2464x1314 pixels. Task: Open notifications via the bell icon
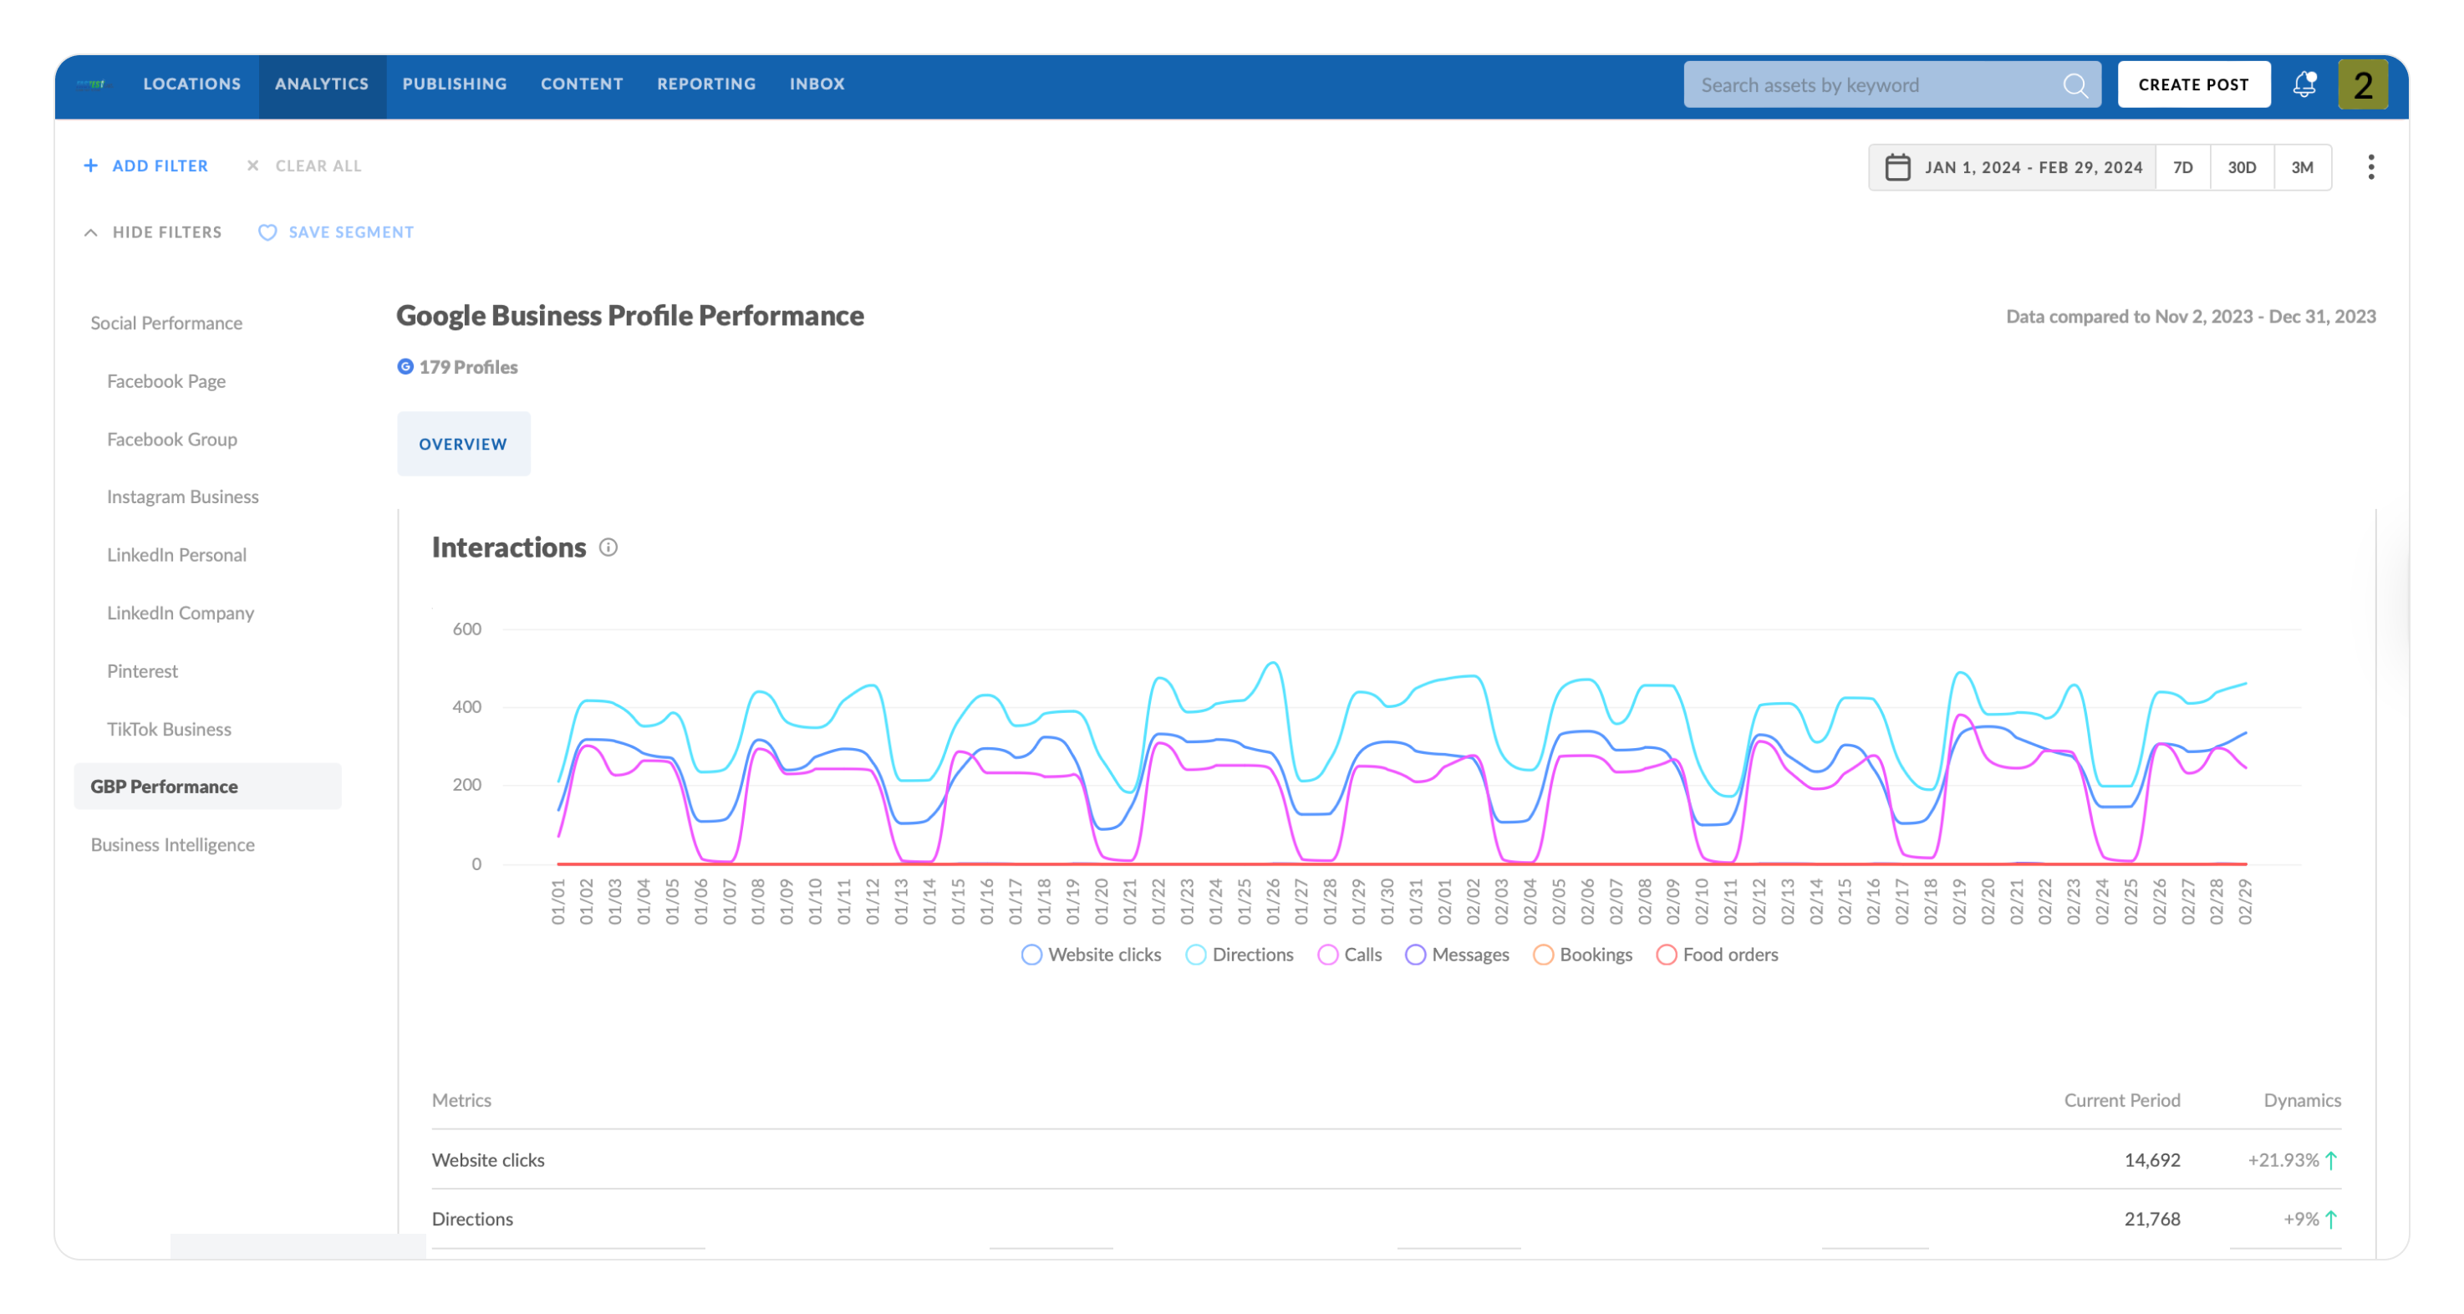(x=2305, y=84)
